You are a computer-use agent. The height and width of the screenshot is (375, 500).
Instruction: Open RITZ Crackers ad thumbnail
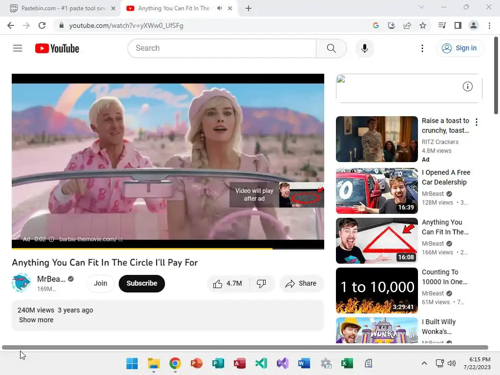[376, 139]
